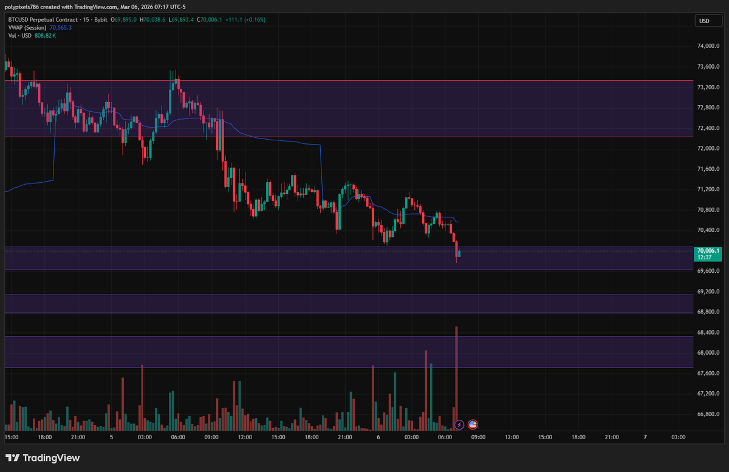Click the 73,600.0 price axis label

(709, 67)
